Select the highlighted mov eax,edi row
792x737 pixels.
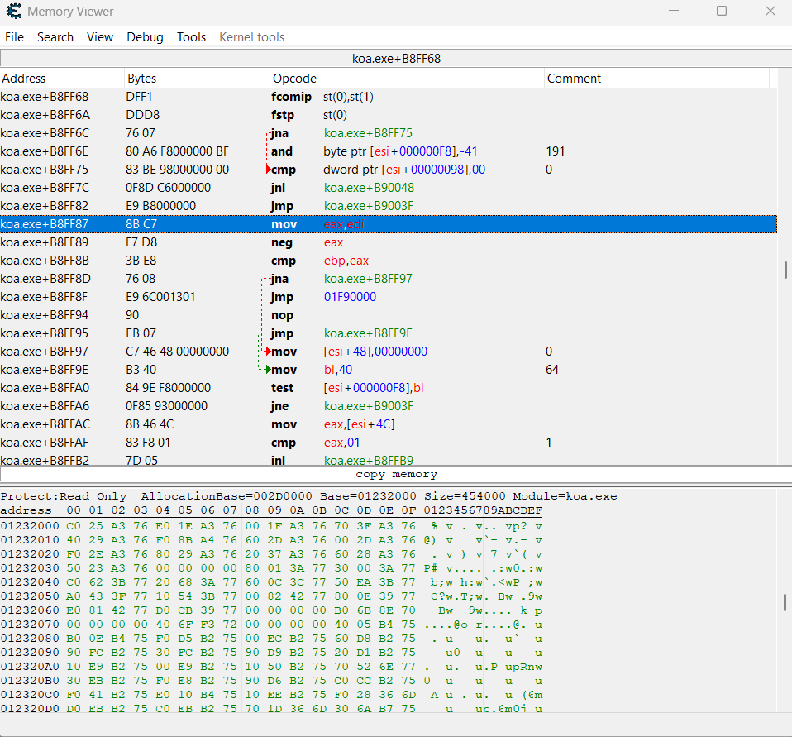coord(388,224)
